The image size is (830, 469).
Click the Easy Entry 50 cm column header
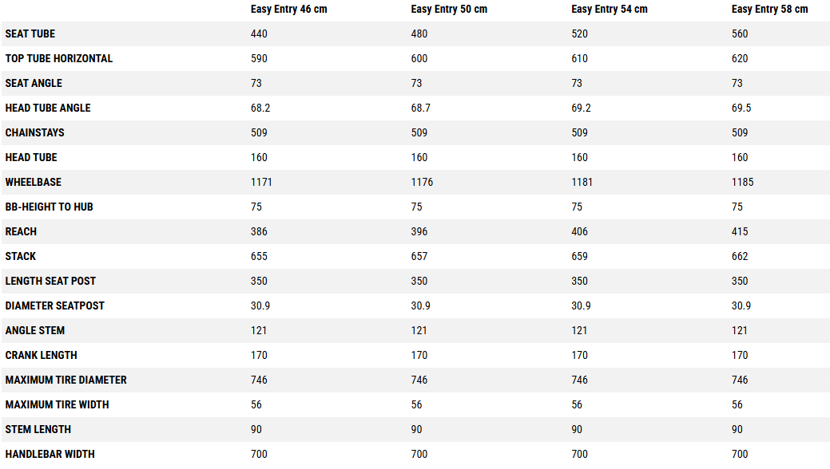point(449,10)
